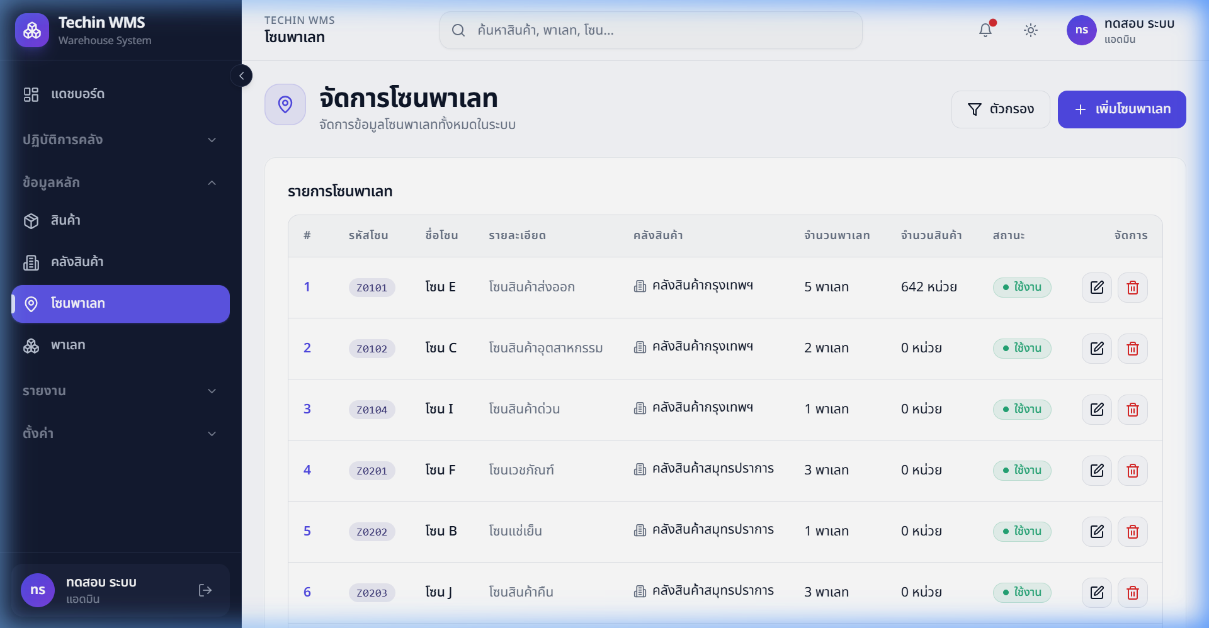Click the ตัวกรอง filter button

[x=1001, y=109]
